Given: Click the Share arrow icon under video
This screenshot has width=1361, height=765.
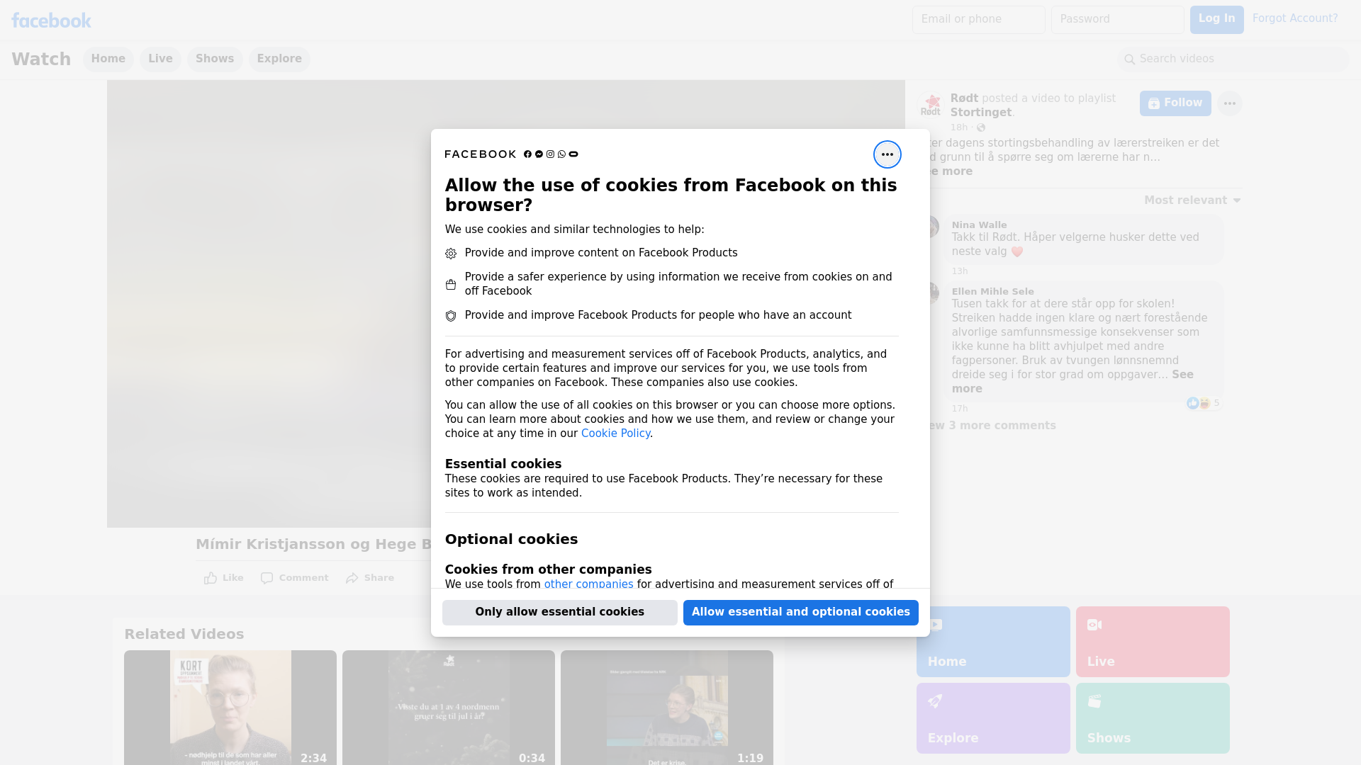Looking at the screenshot, I should 352,578.
